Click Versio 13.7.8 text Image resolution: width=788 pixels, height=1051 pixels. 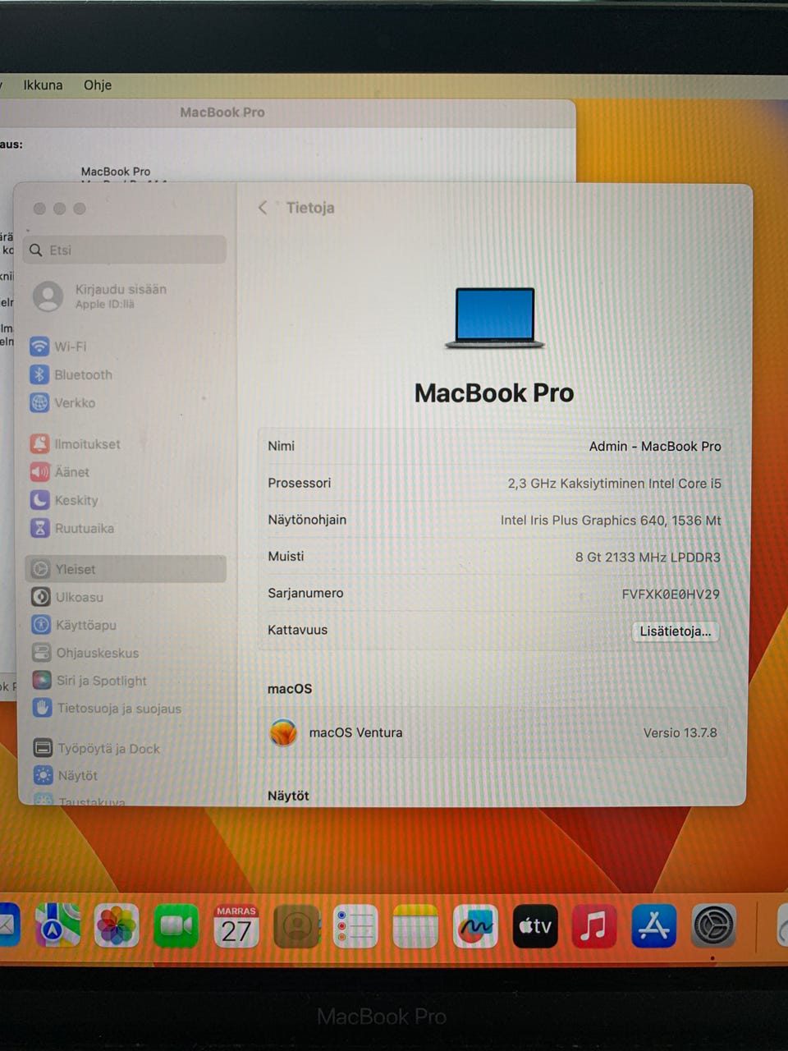coord(680,732)
